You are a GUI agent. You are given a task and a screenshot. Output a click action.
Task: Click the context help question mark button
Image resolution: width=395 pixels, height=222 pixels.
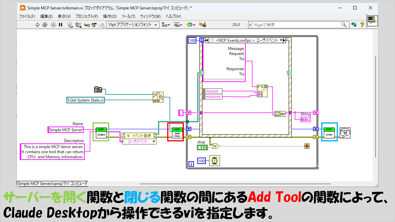(362, 25)
